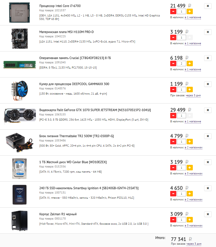Viewport: 216px width, 247px height.
Task: Open Palit GeForce GTX 1070 product title link
Action: click(x=95, y=110)
